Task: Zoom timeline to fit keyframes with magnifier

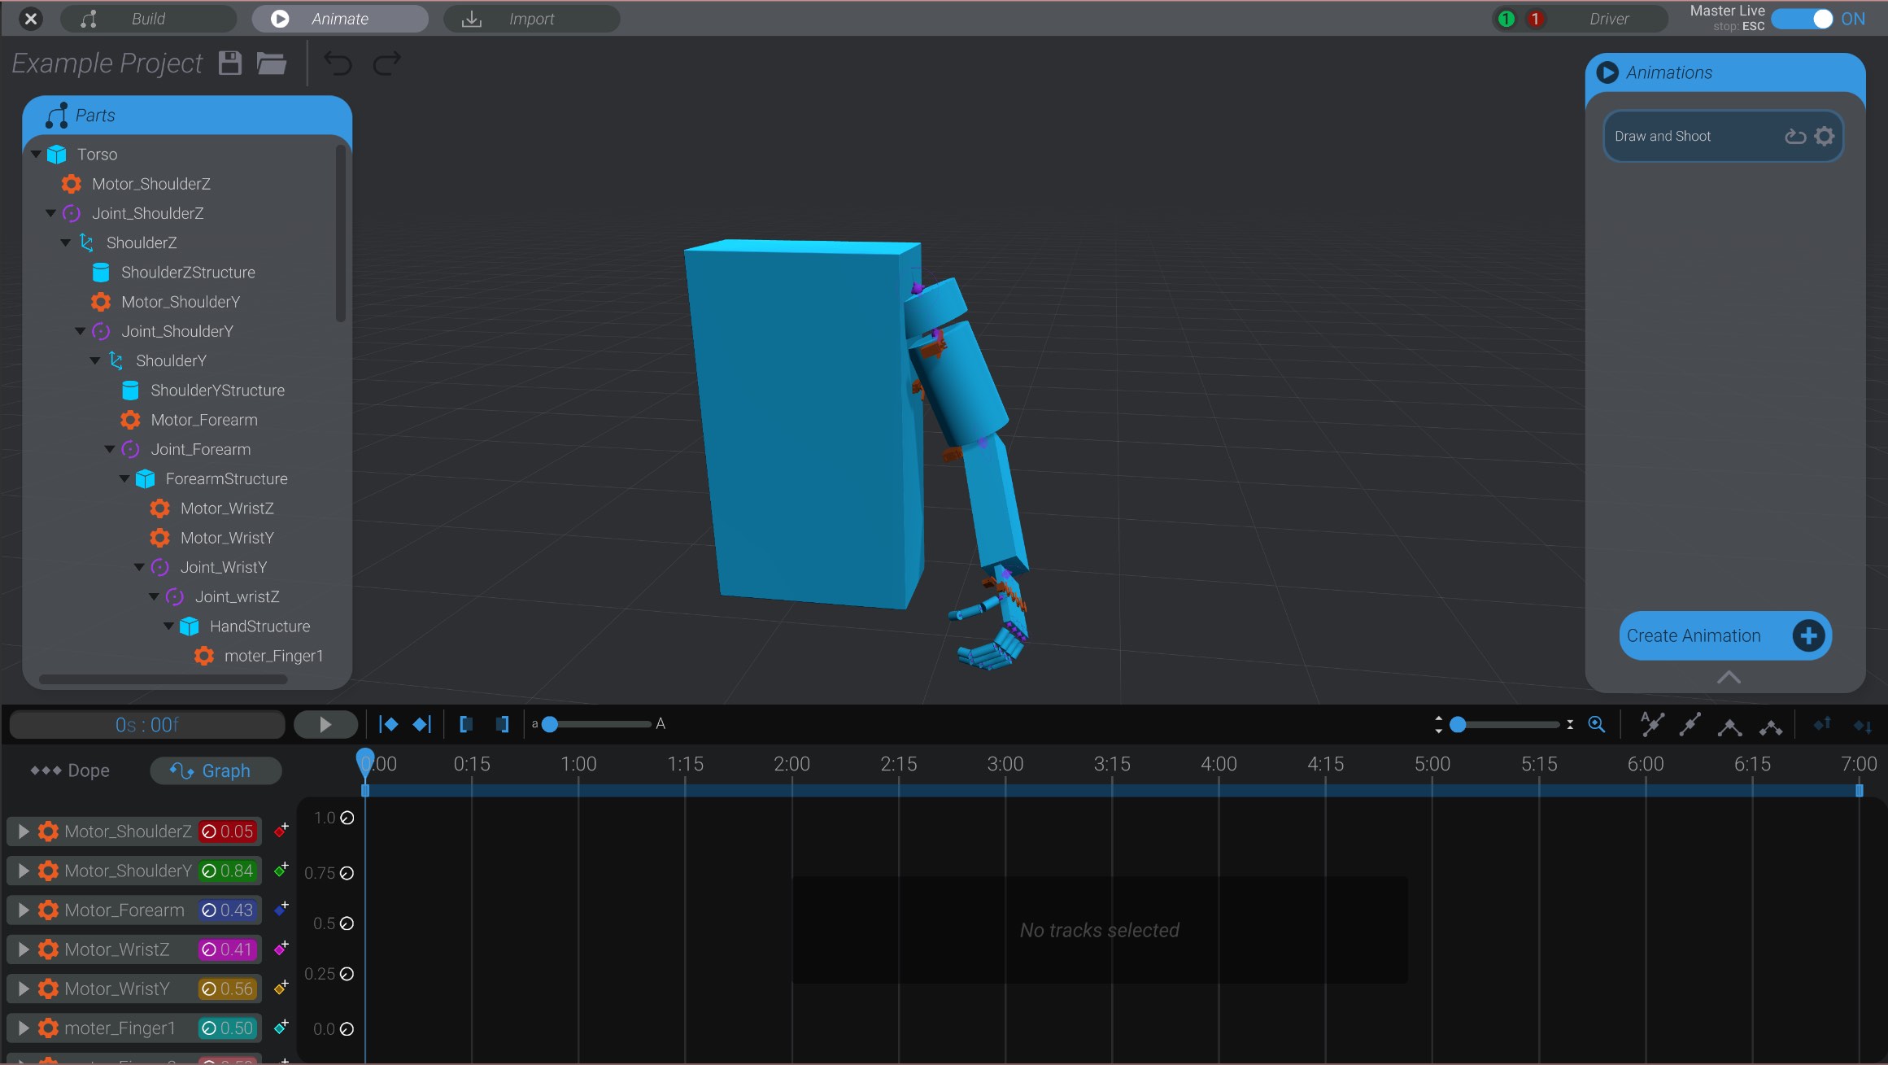Action: coord(1596,724)
